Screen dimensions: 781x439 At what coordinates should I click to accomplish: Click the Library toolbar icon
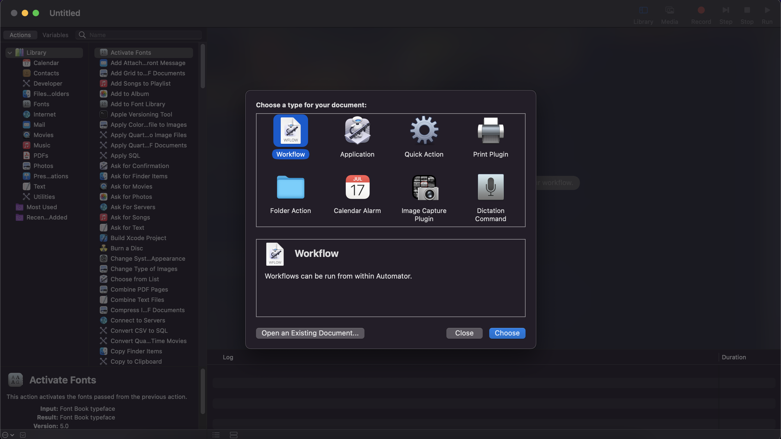643,10
